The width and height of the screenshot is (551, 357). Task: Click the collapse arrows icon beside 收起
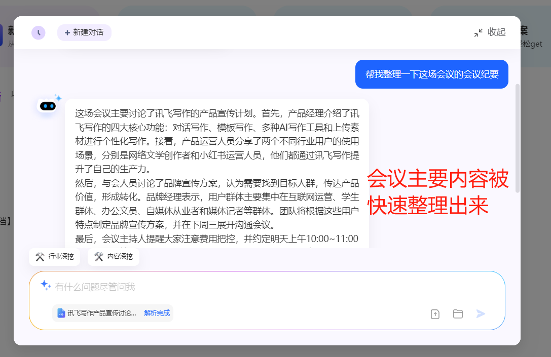pos(478,32)
